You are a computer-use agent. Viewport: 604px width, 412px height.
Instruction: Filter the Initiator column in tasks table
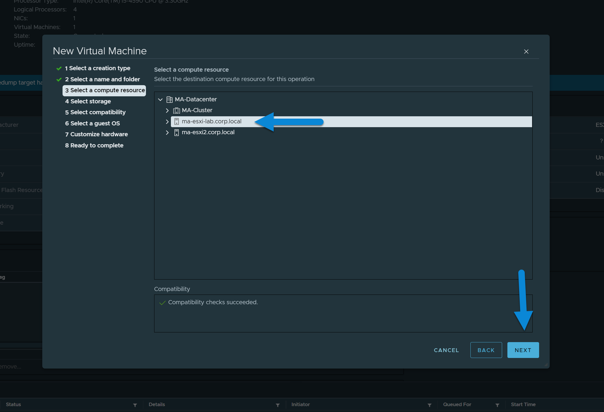tap(429, 405)
